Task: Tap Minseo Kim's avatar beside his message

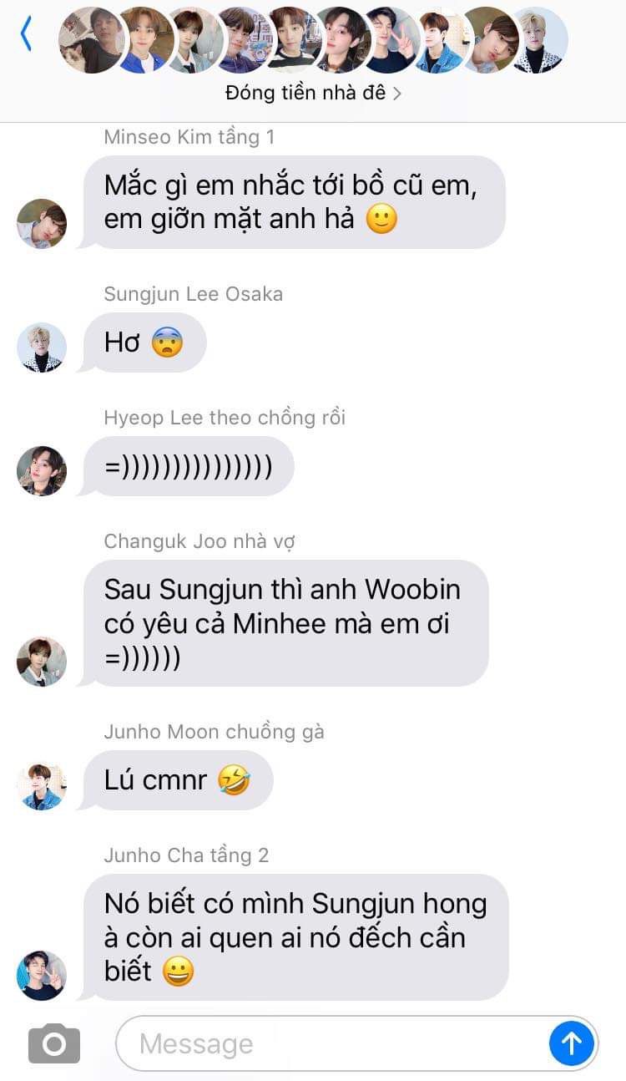Action: click(x=42, y=224)
